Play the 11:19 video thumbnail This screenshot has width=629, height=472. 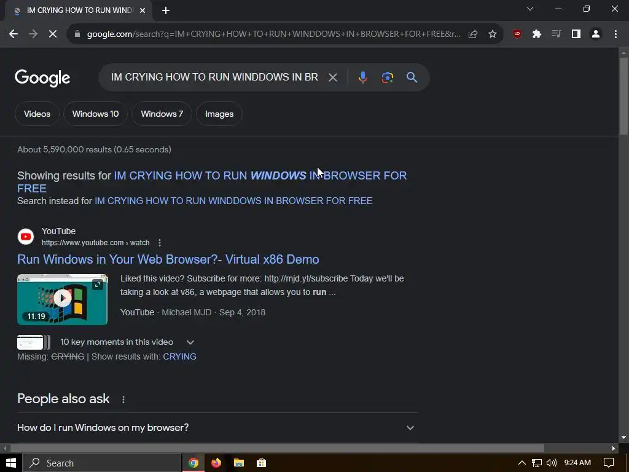click(63, 299)
